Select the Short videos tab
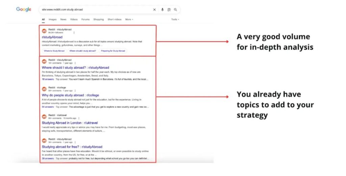The height and width of the screenshot is (176, 346). point(115,20)
